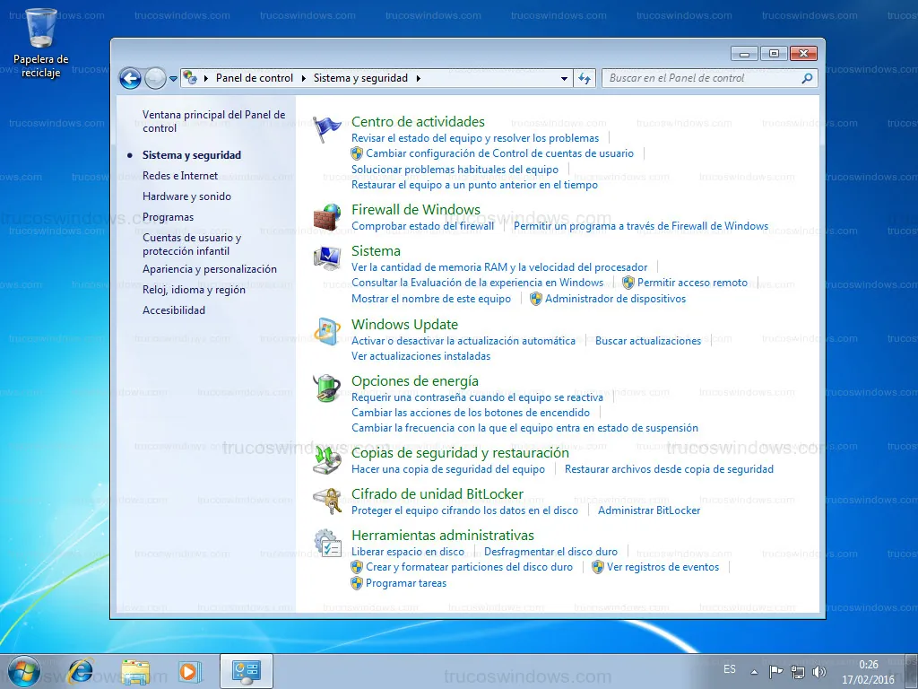Select Redes e Internet in the sidebar
Viewport: 918px width, 689px height.
(180, 176)
